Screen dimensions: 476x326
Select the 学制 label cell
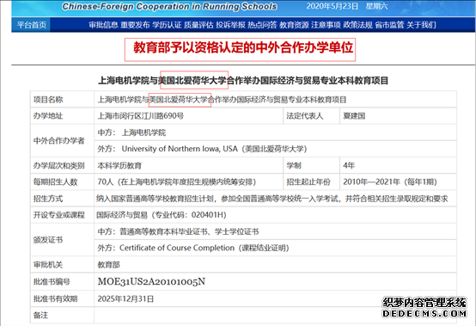tap(311, 165)
